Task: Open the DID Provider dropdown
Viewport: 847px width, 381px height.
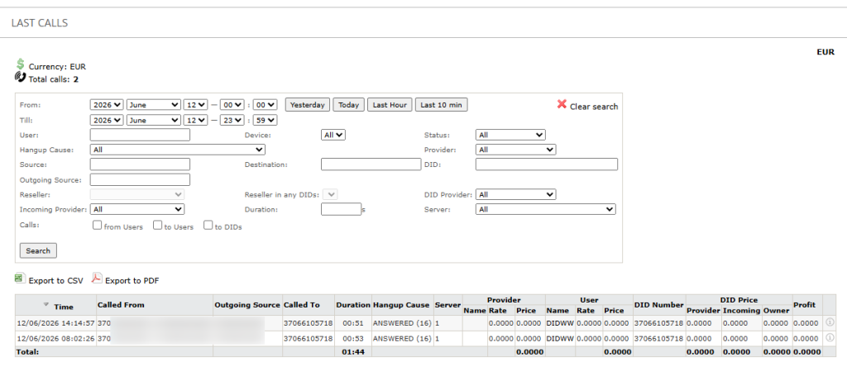Action: click(516, 194)
